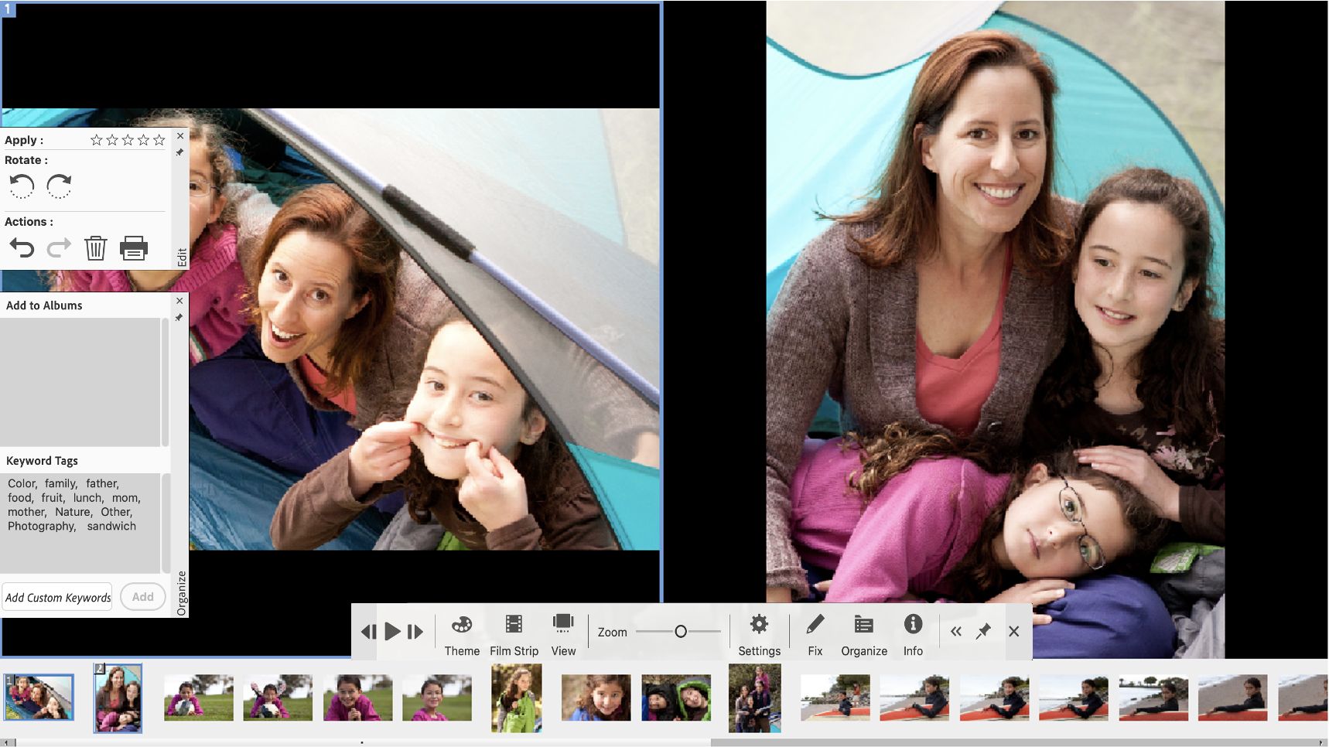This screenshot has width=1329, height=747.
Task: Select filmstrip thumbnail numbered 1
Action: [39, 698]
